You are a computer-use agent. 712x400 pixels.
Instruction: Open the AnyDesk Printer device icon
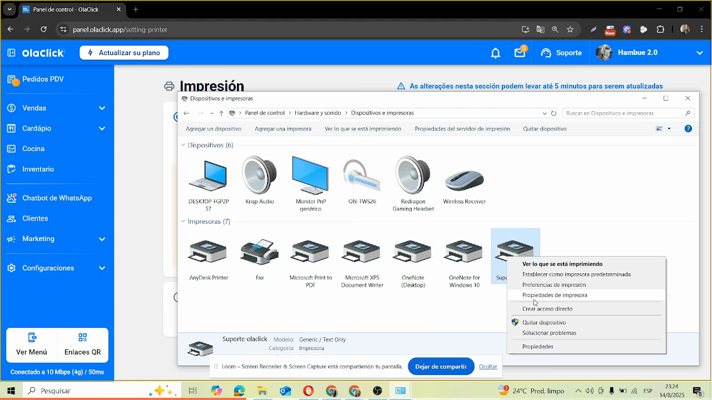(x=209, y=259)
